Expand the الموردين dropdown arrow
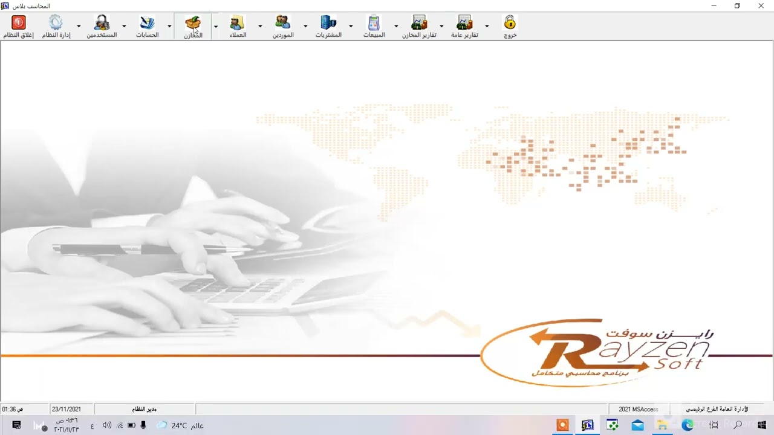The image size is (774, 435). tap(305, 27)
